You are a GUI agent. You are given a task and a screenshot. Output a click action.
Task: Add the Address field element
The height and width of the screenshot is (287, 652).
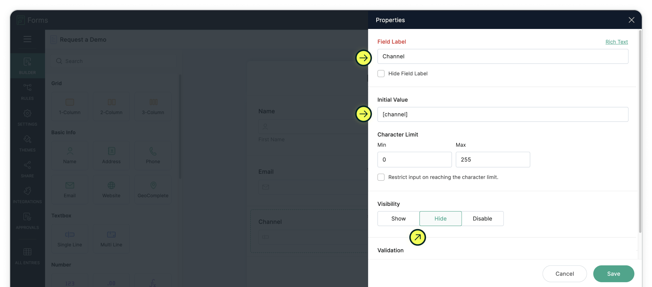tap(111, 155)
